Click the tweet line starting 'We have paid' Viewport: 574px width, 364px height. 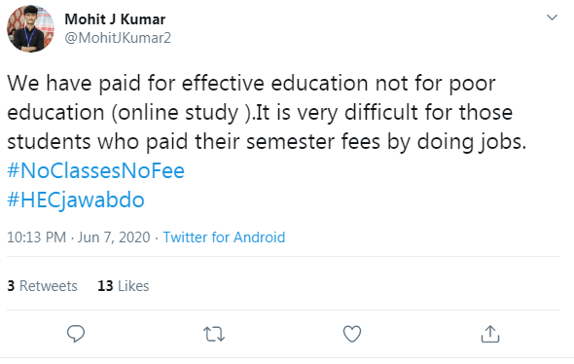coord(251,83)
